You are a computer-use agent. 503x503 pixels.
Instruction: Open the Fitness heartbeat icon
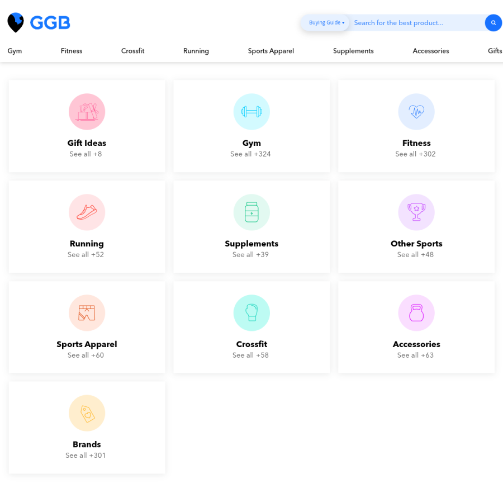(416, 112)
